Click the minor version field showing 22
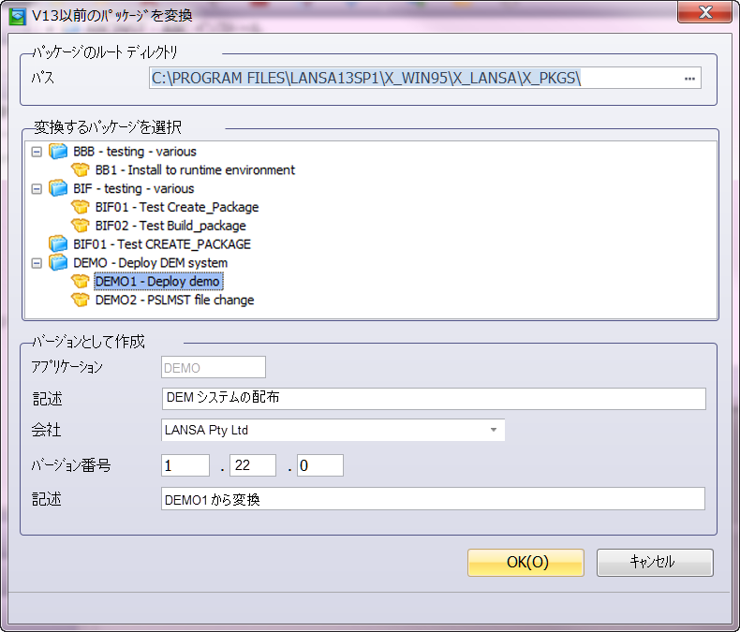This screenshot has height=632, width=740. [253, 465]
